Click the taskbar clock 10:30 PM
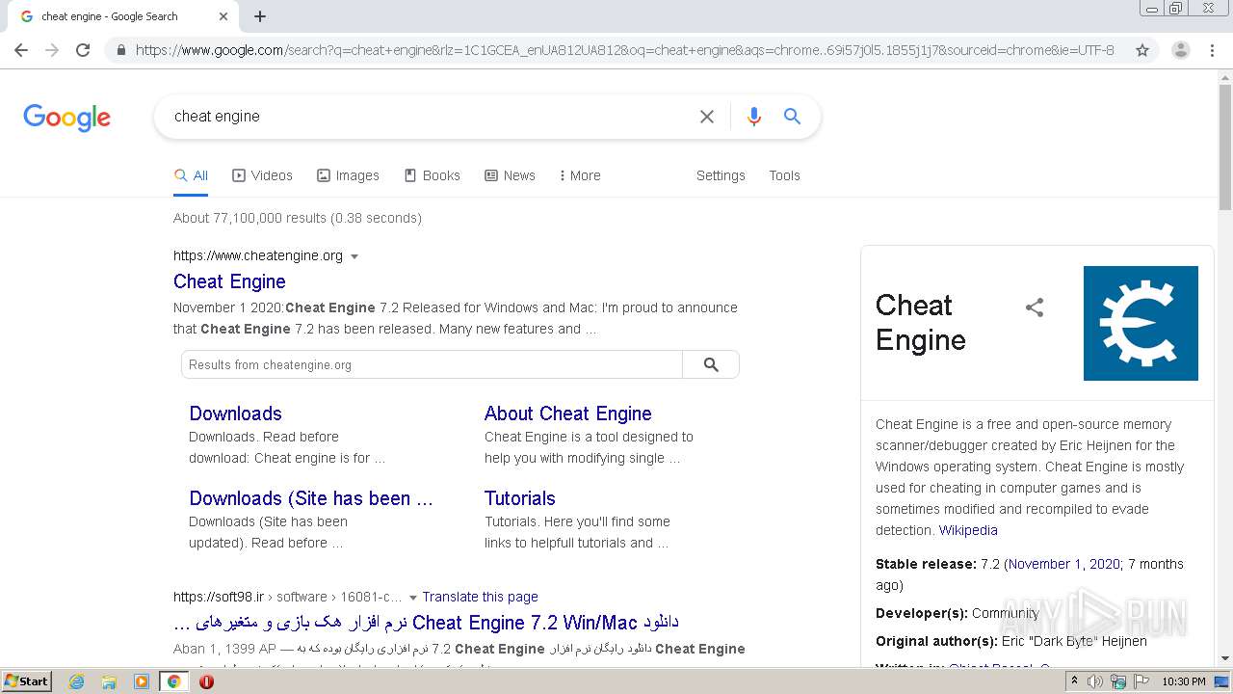 1183,681
